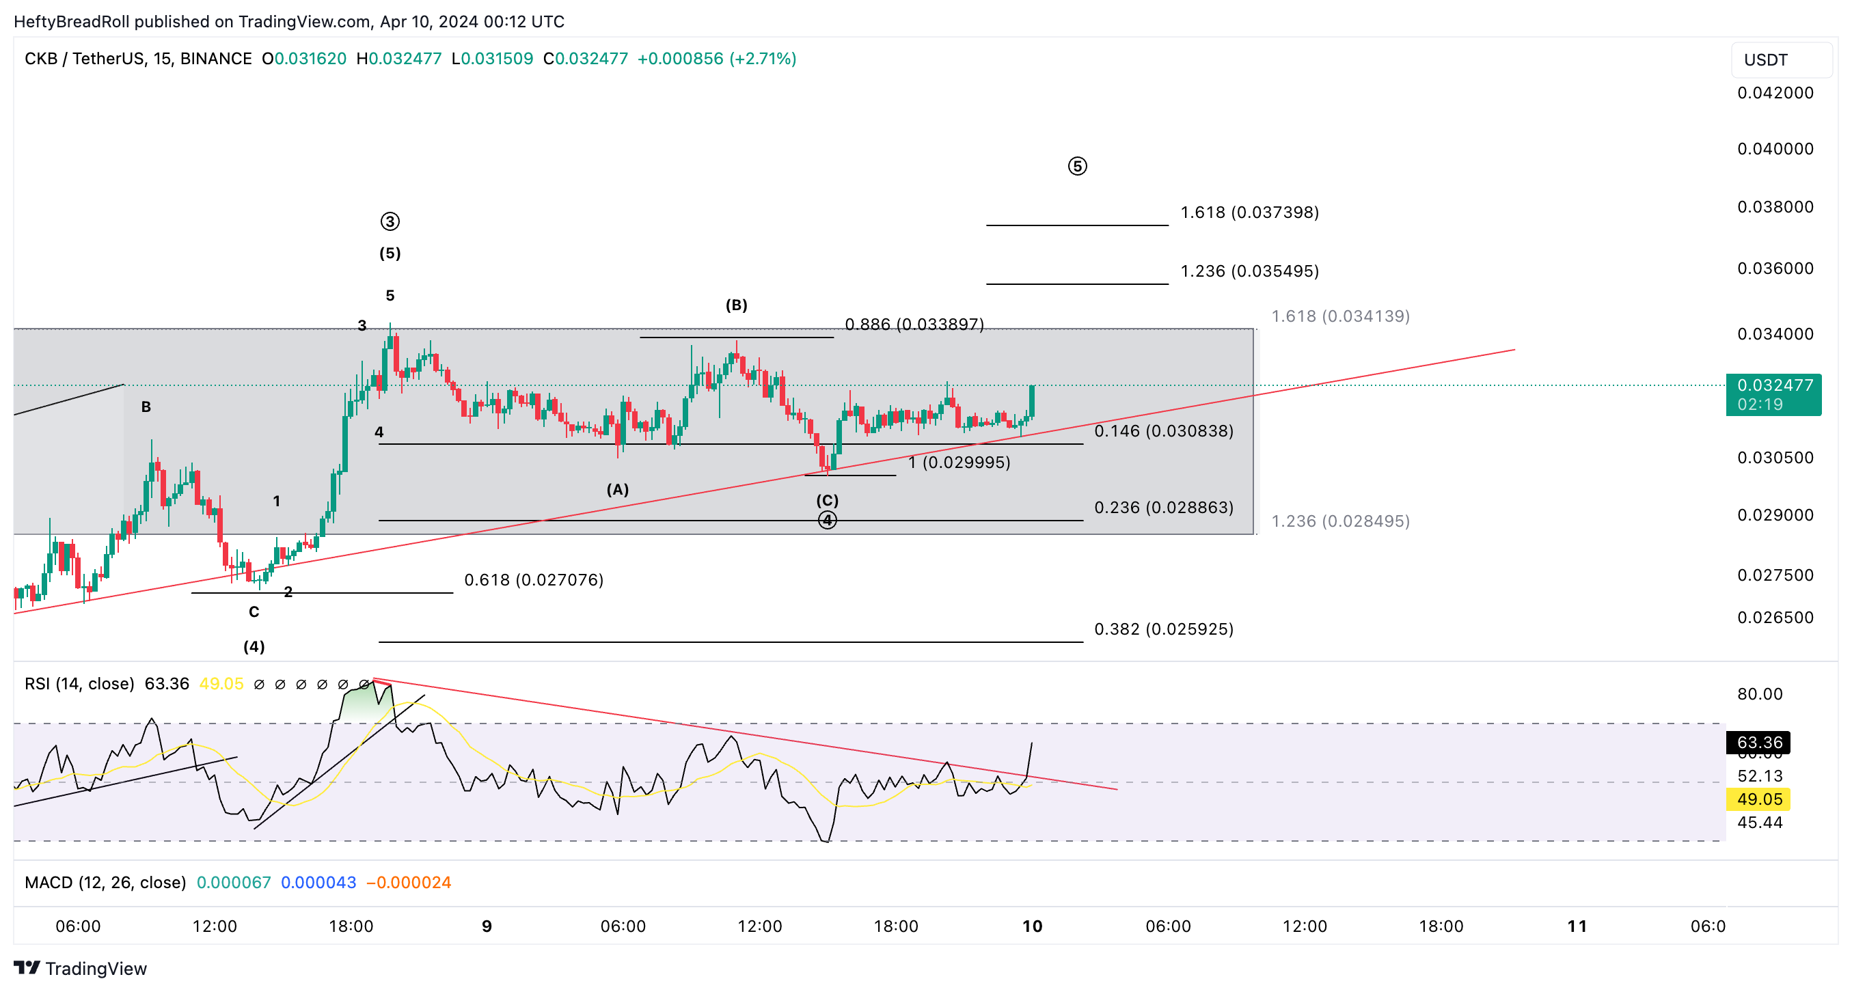Click the 45.44 RSI axis label
This screenshot has height=992, width=1852.
click(1759, 823)
